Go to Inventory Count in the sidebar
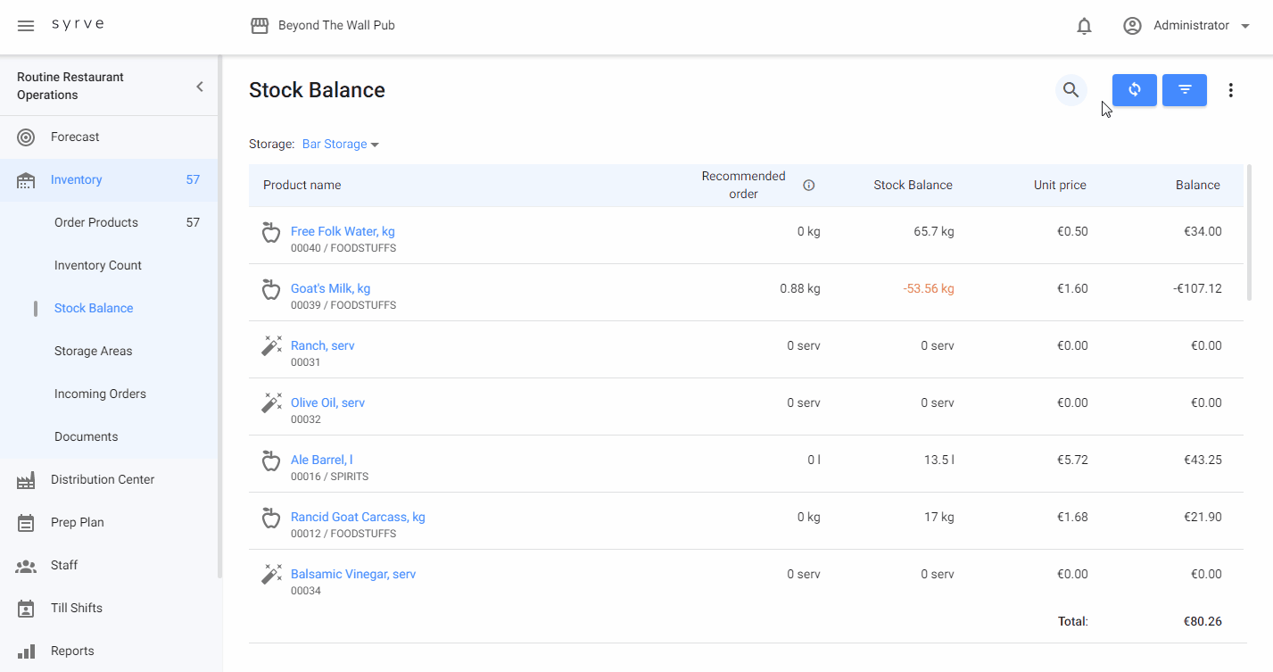 98,265
